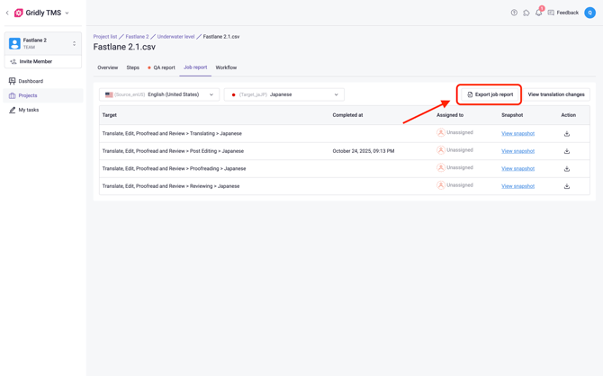Open the Overview tab
The width and height of the screenshot is (603, 376).
coord(107,67)
